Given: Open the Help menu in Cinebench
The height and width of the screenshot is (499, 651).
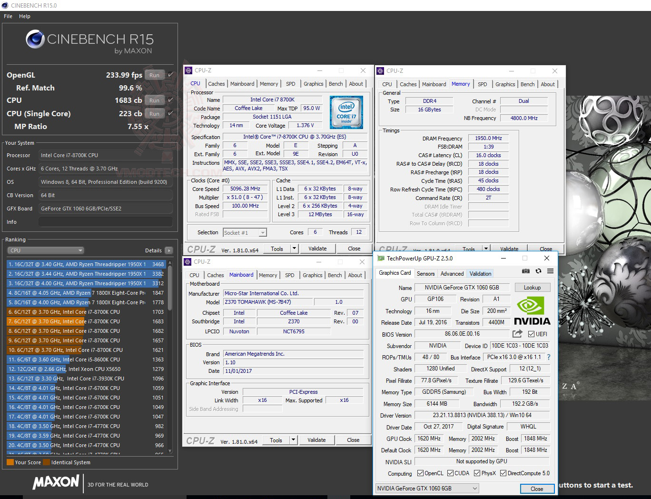Looking at the screenshot, I should pos(25,16).
